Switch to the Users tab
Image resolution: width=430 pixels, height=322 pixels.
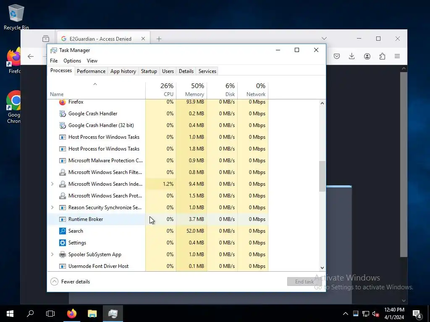[x=168, y=71]
